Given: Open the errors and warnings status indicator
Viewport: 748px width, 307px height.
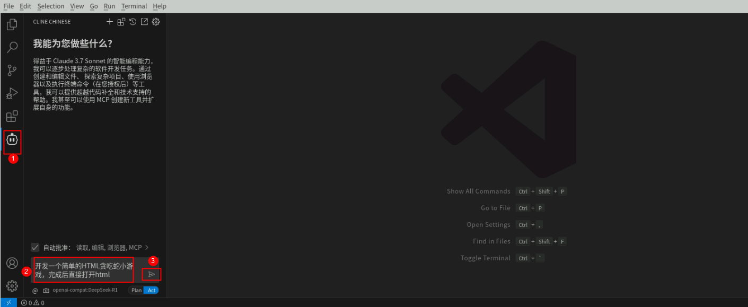Looking at the screenshot, I should pos(33,303).
